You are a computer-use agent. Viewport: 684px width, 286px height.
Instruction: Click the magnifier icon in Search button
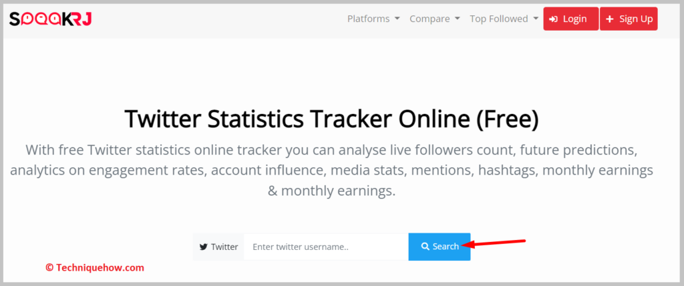(425, 247)
